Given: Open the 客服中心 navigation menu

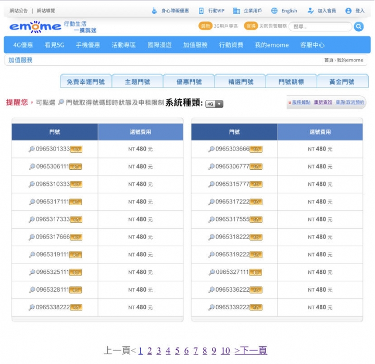Looking at the screenshot, I should (x=312, y=45).
